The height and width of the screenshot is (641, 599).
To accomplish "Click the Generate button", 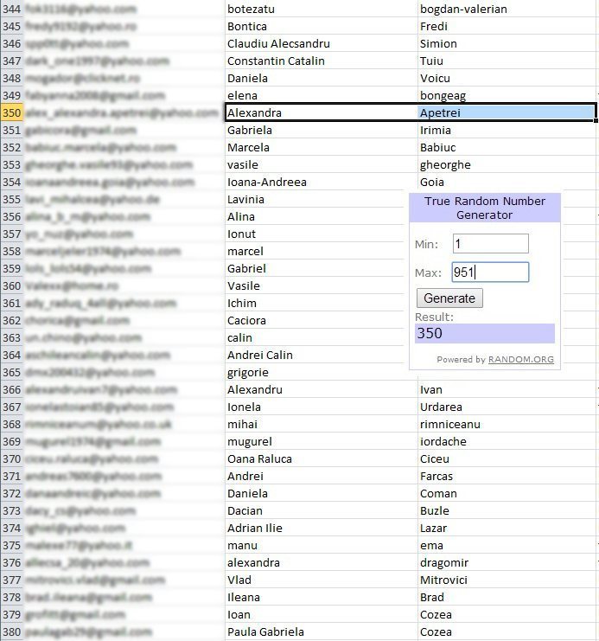I will point(449,298).
